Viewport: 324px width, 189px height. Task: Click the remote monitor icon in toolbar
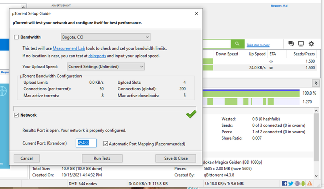point(301,44)
